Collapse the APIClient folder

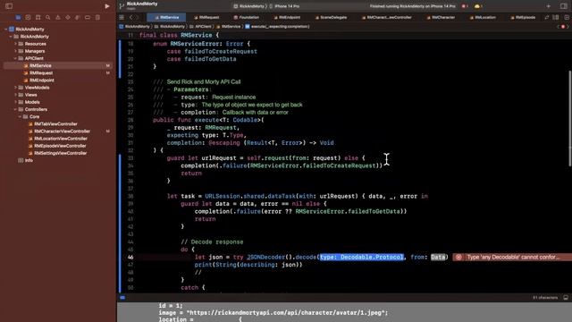coord(15,58)
